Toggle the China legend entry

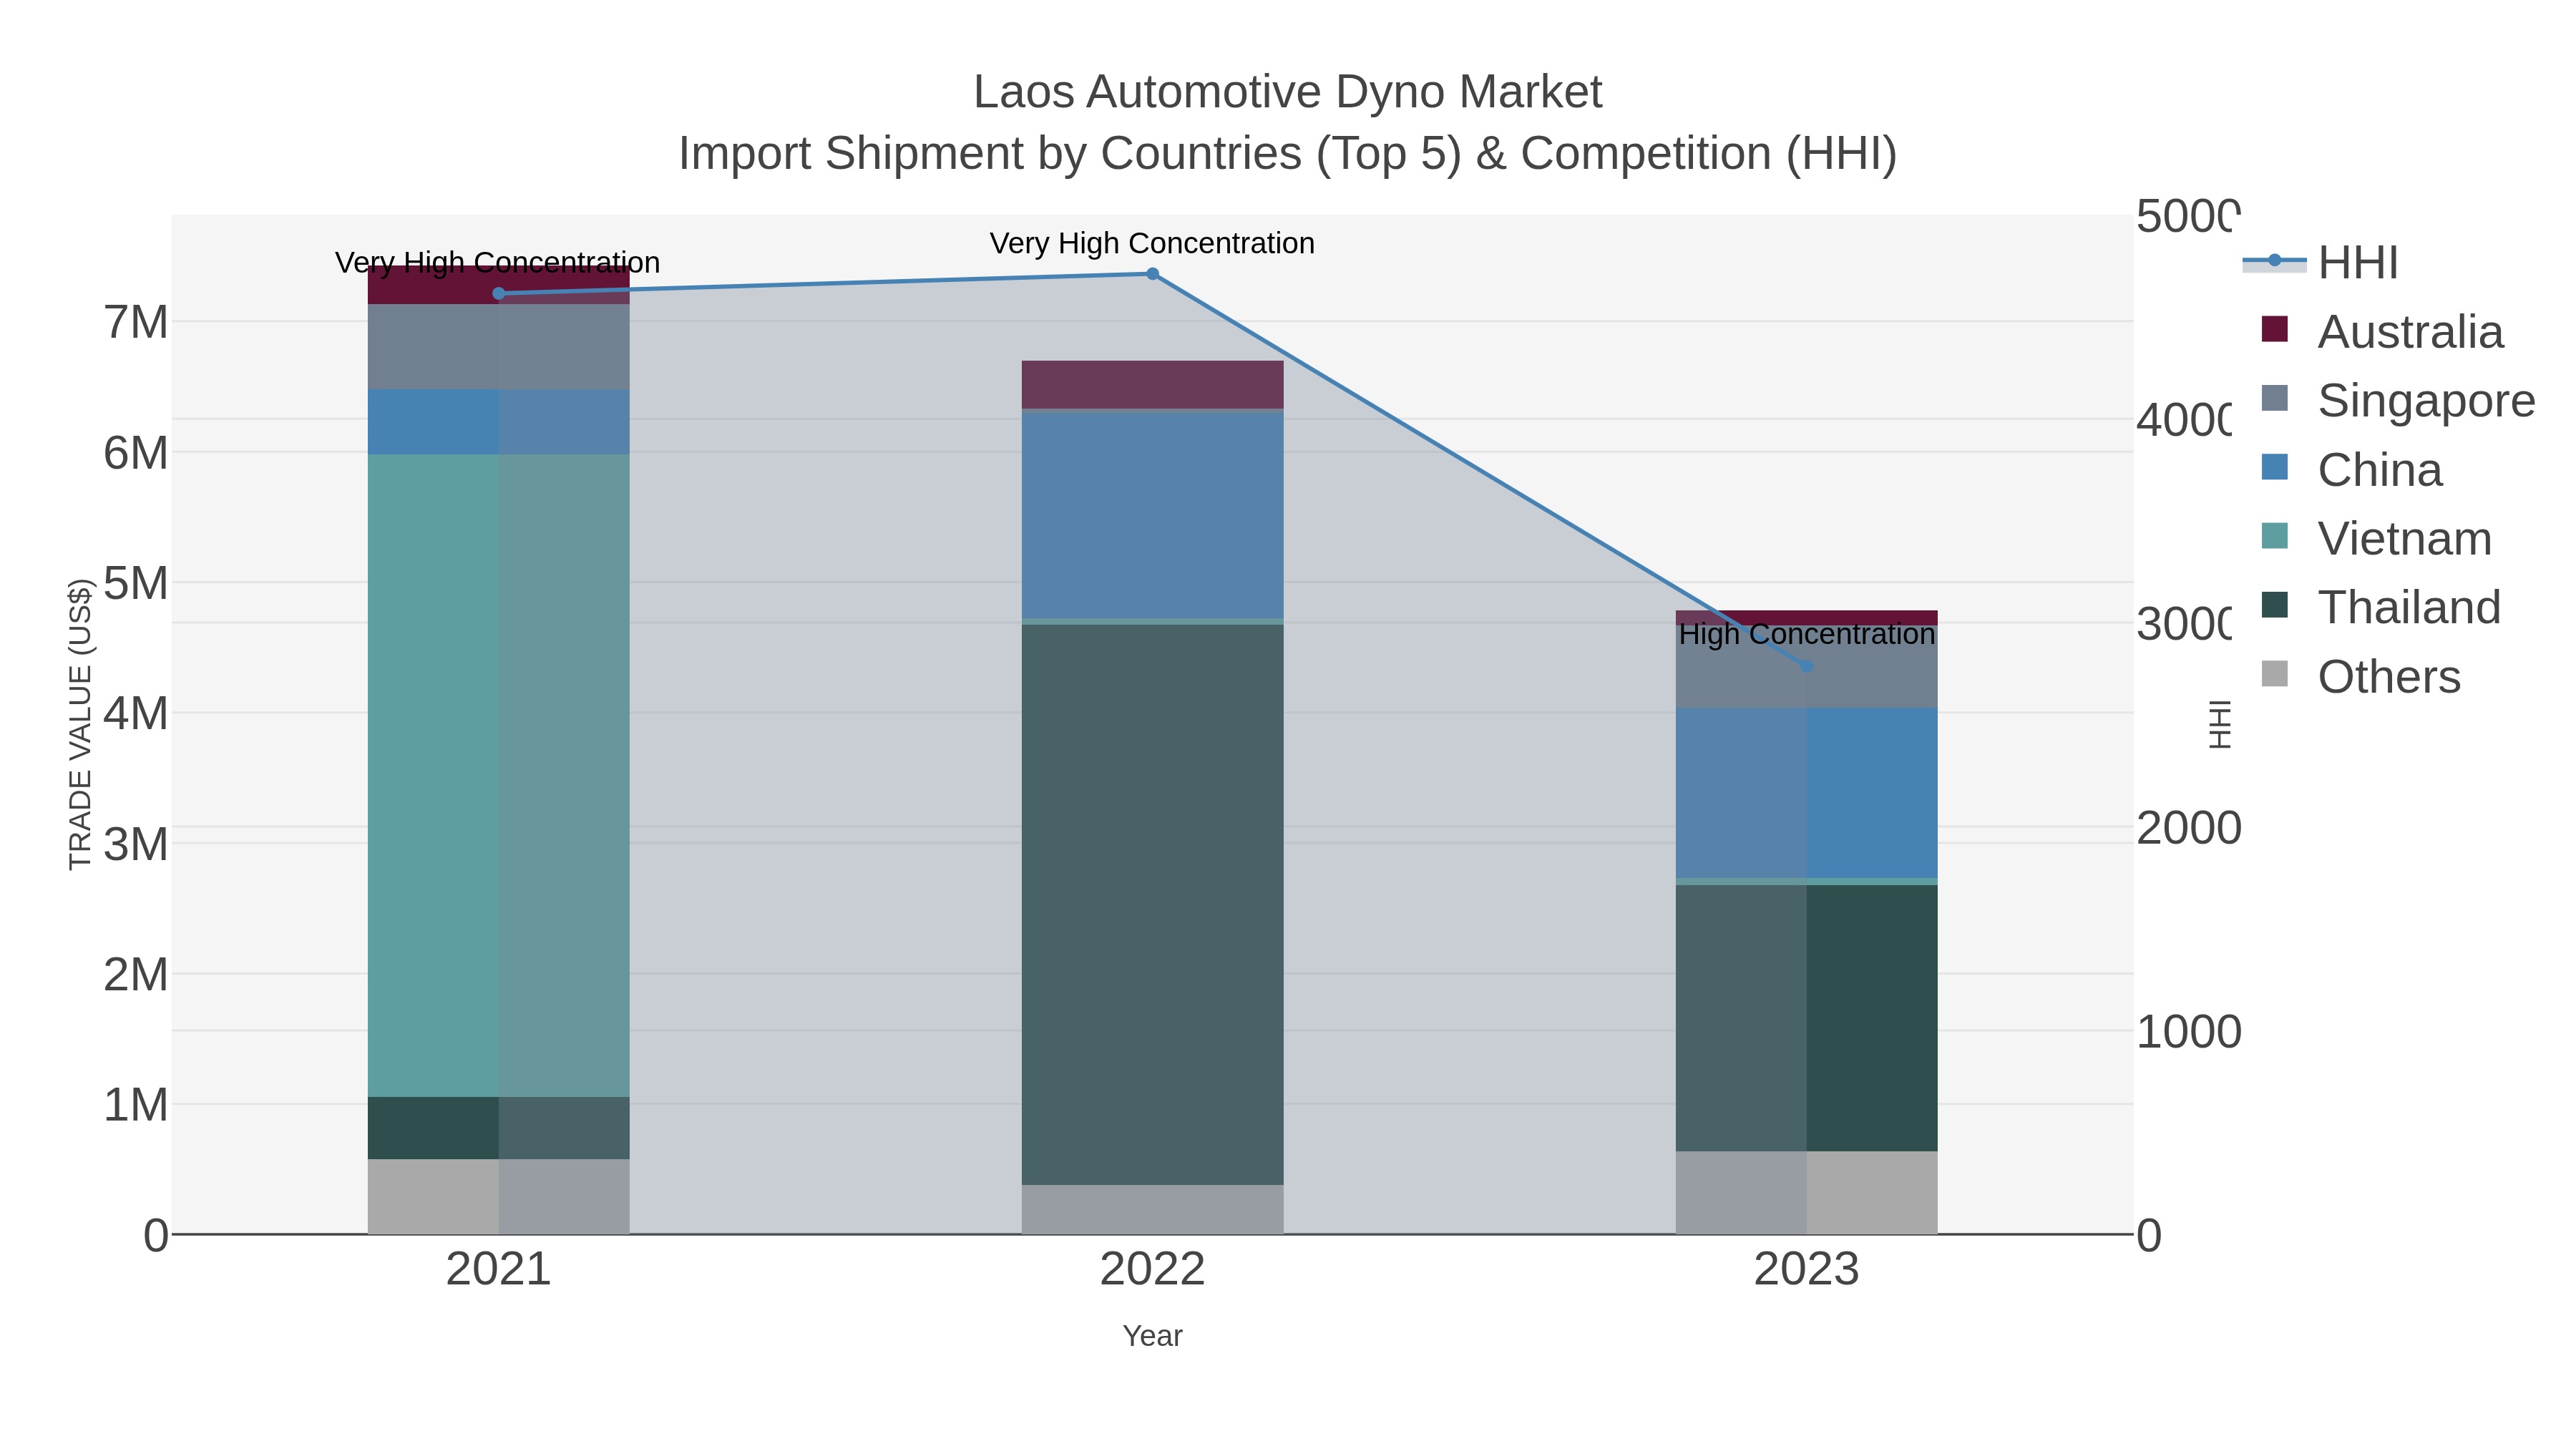tap(2351, 469)
